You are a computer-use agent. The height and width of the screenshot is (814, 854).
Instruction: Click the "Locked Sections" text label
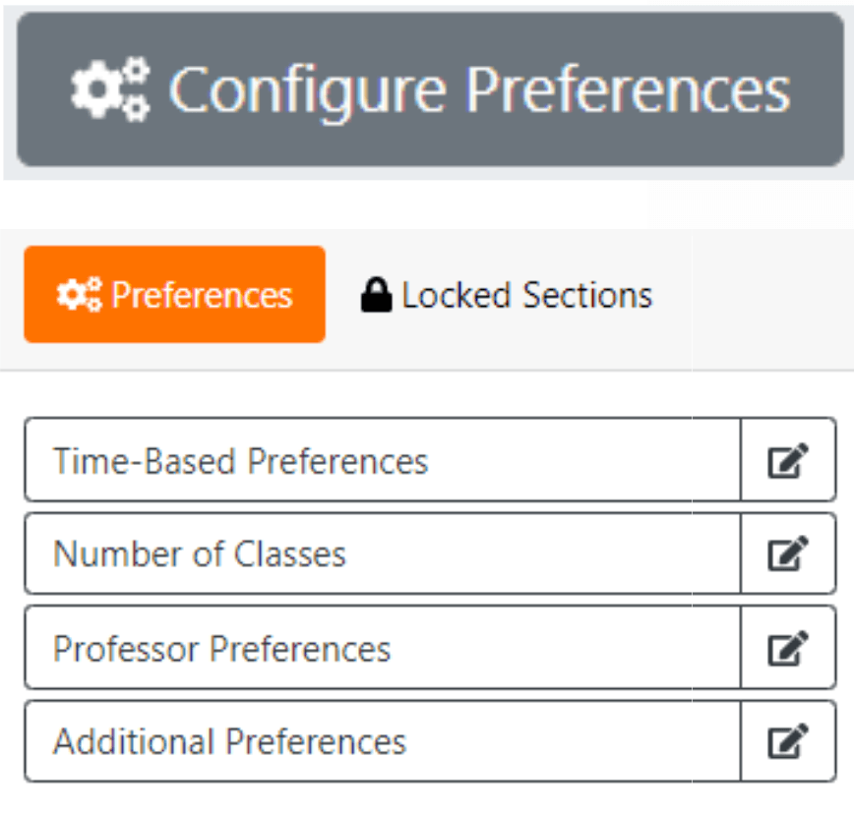pyautogui.click(x=526, y=295)
